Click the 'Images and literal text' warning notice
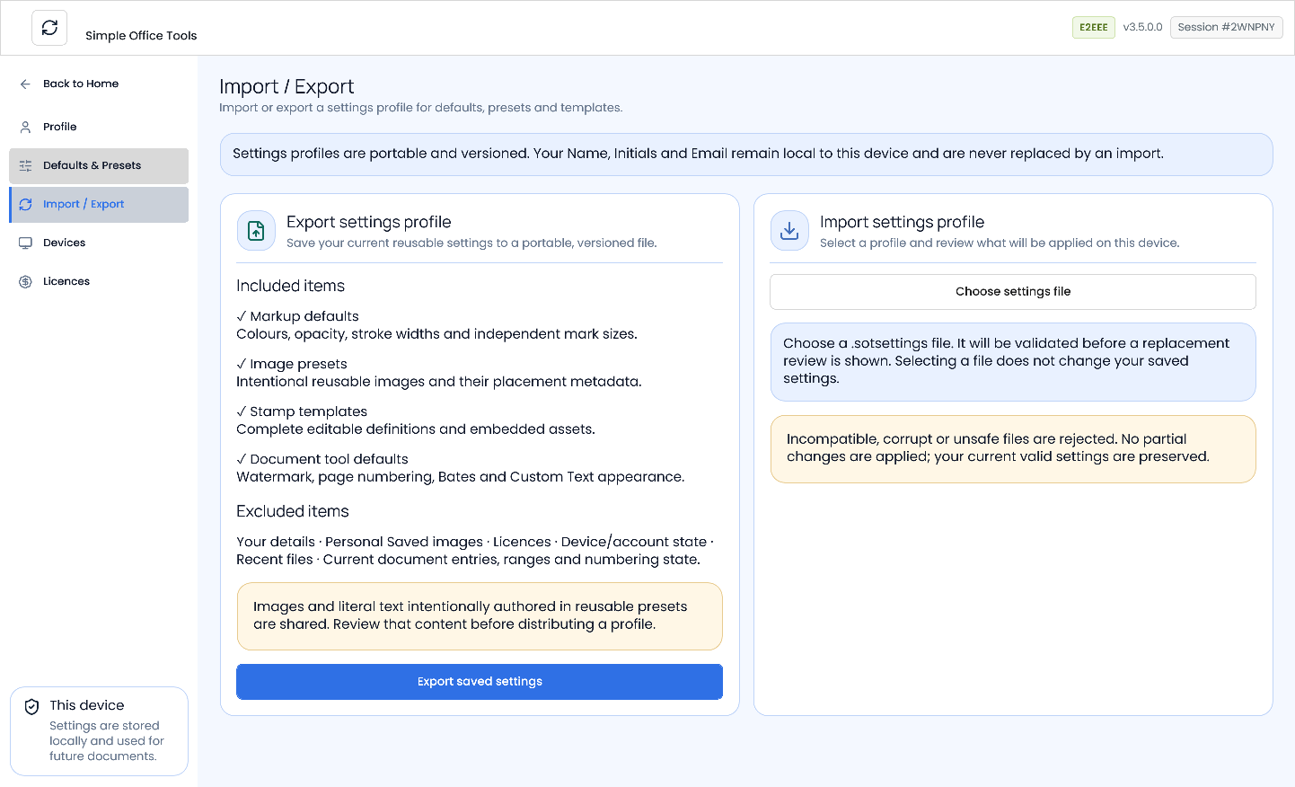Viewport: 1295px width, 787px height. point(480,616)
